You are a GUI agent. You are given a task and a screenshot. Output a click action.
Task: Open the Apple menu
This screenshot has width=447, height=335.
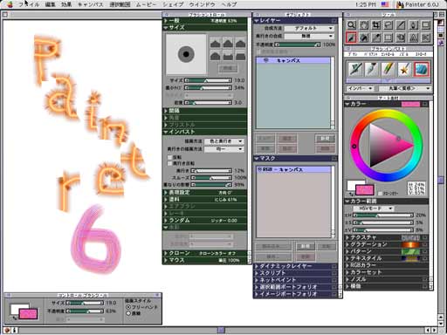click(10, 4)
